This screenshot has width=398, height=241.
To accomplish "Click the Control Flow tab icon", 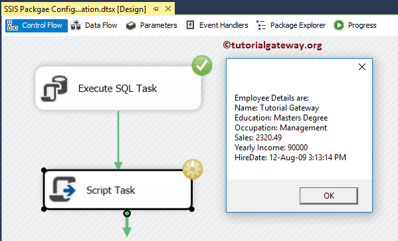I will pos(13,26).
